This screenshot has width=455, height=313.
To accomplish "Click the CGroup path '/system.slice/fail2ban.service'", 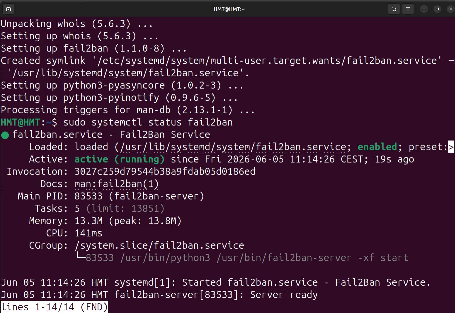I will (159, 245).
